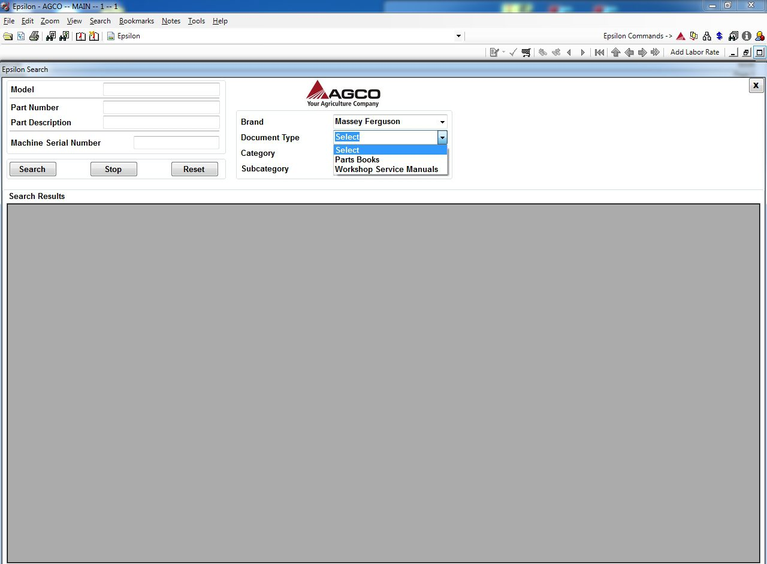Collapse the Document Type dropdown arrow
This screenshot has height=564, width=767.
point(442,137)
